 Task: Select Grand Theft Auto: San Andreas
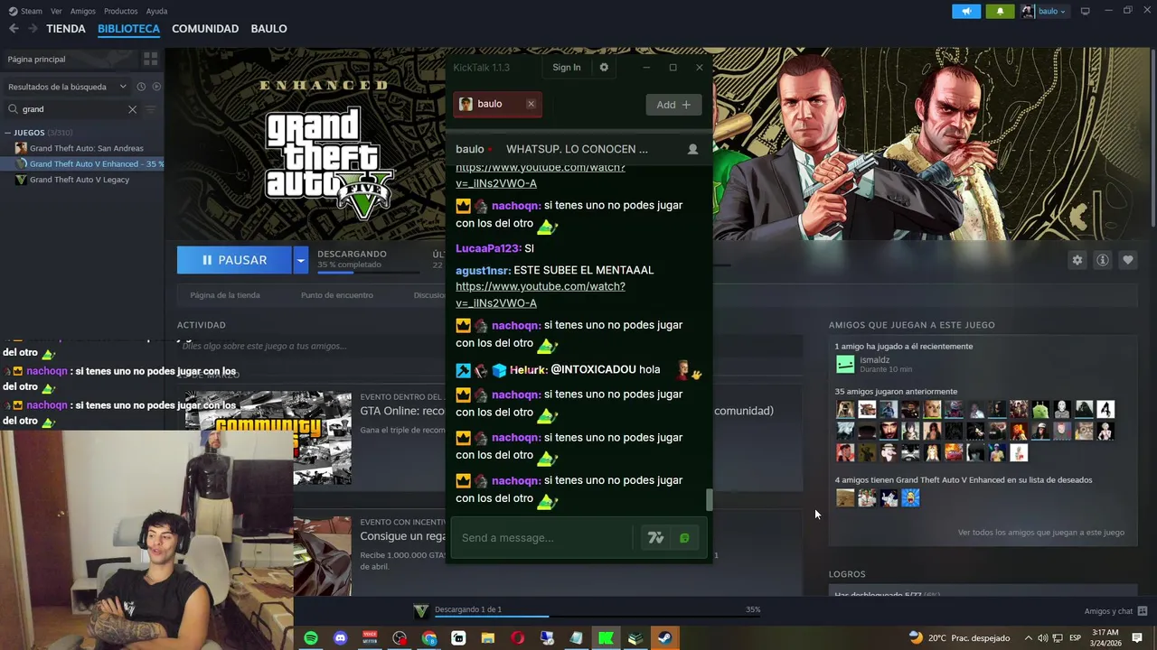click(x=86, y=148)
